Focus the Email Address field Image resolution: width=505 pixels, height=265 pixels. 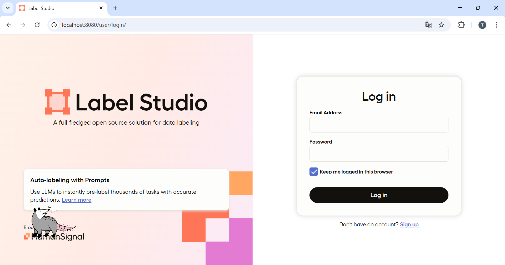coord(379,125)
